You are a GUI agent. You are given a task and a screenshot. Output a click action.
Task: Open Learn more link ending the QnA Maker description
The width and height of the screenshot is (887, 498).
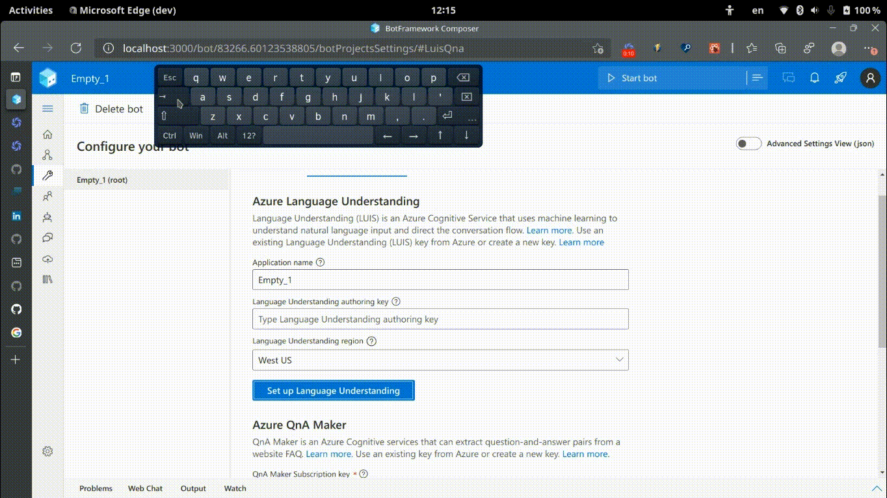pyautogui.click(x=585, y=454)
